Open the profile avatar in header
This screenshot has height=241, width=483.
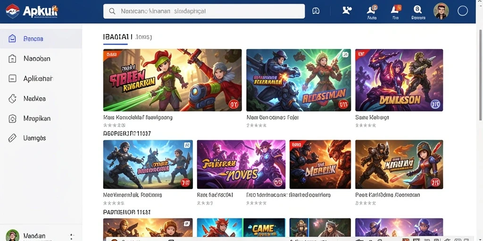tap(441, 11)
